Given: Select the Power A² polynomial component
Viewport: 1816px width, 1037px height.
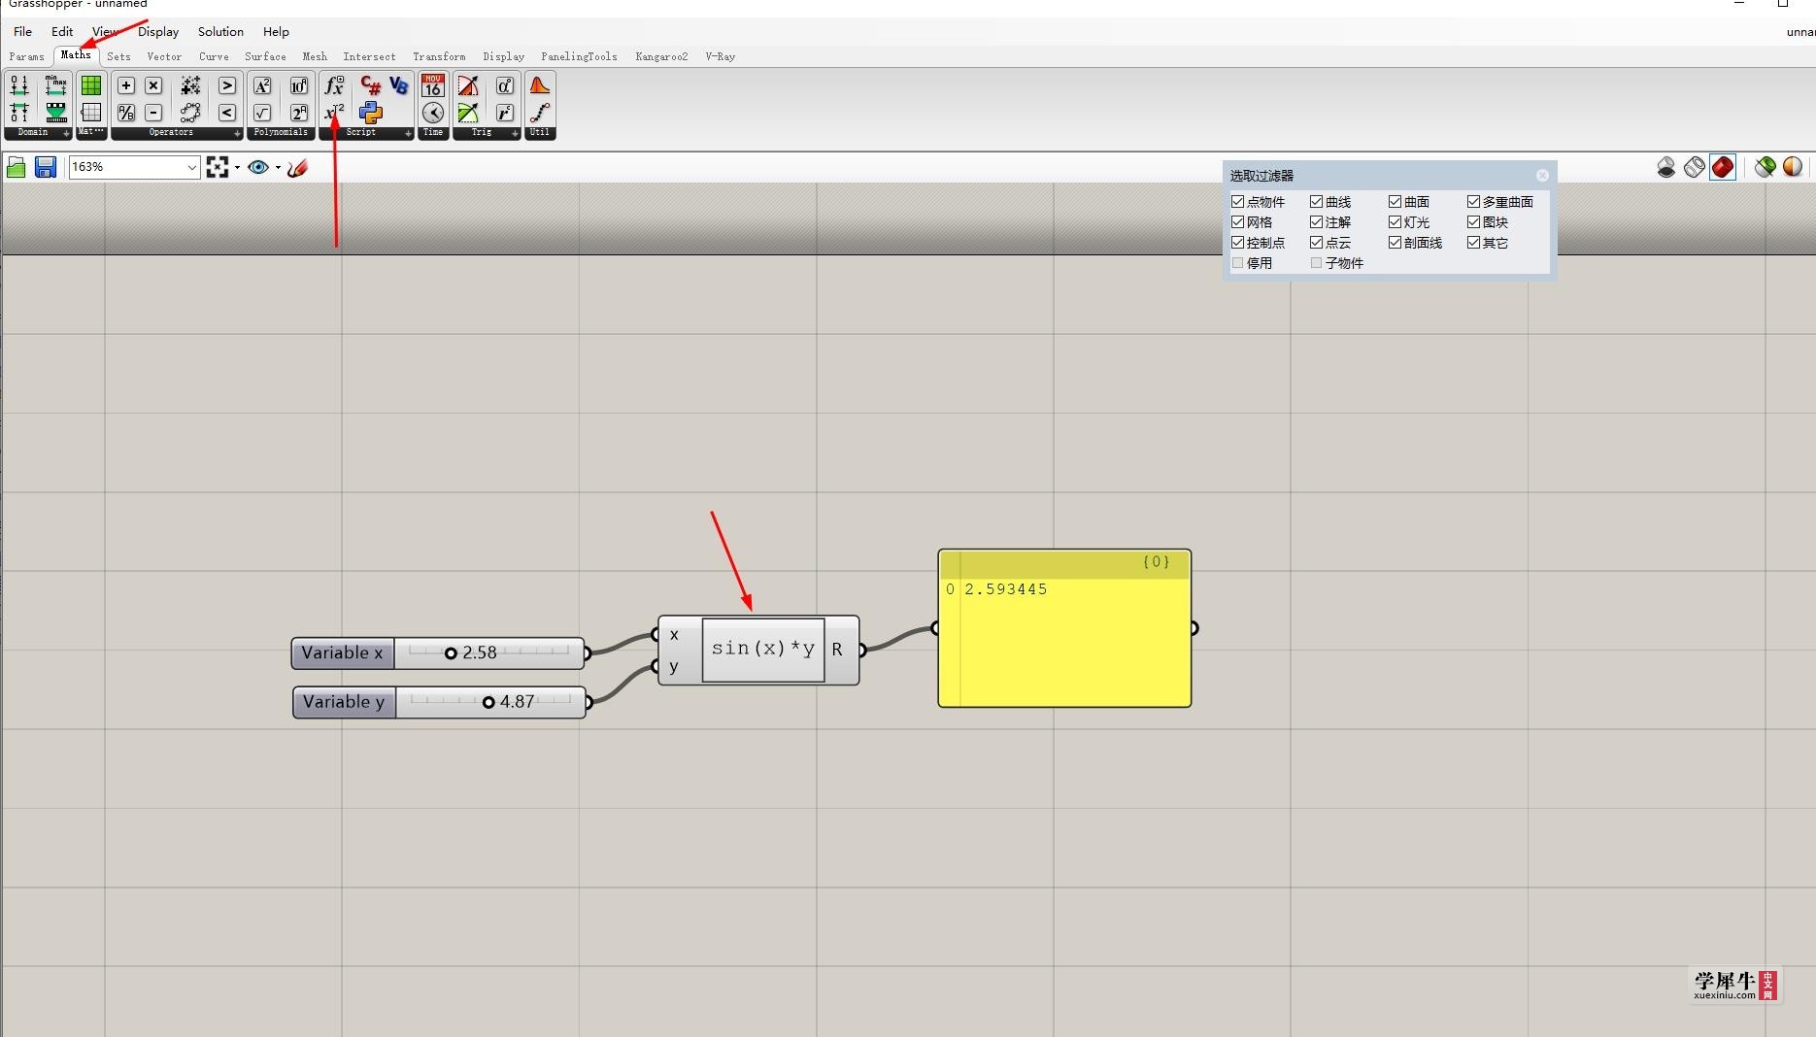Looking at the screenshot, I should click(x=262, y=85).
